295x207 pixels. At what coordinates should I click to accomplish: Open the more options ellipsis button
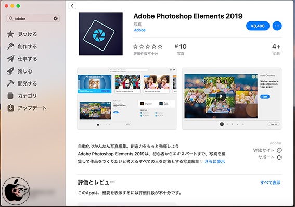point(277,26)
